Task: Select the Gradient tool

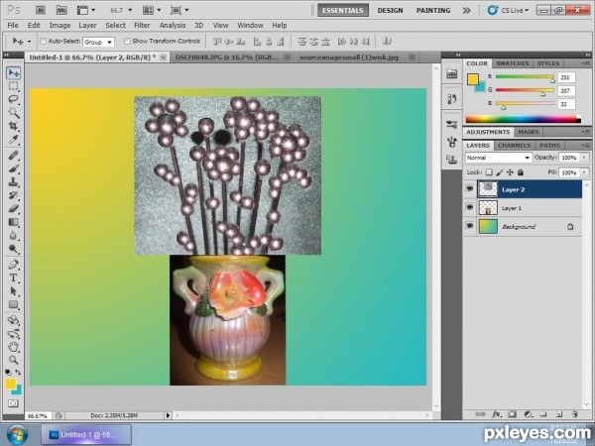Action: [x=13, y=222]
